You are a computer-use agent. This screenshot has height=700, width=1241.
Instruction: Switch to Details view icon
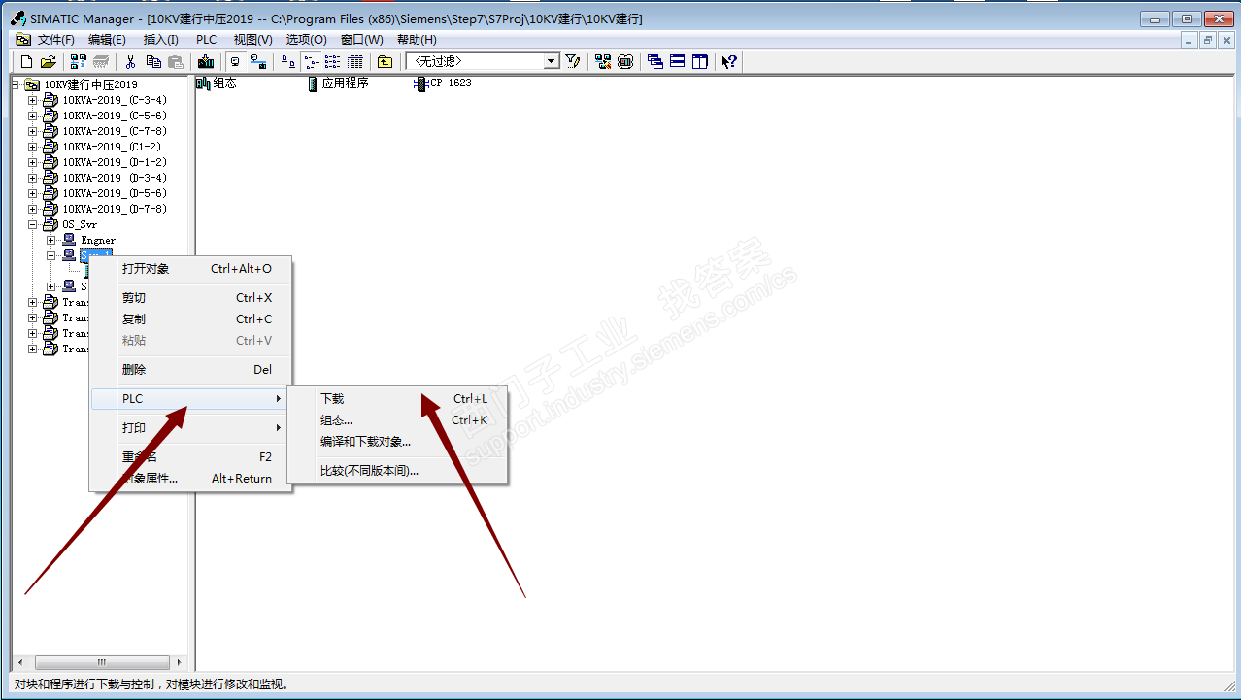click(x=355, y=61)
